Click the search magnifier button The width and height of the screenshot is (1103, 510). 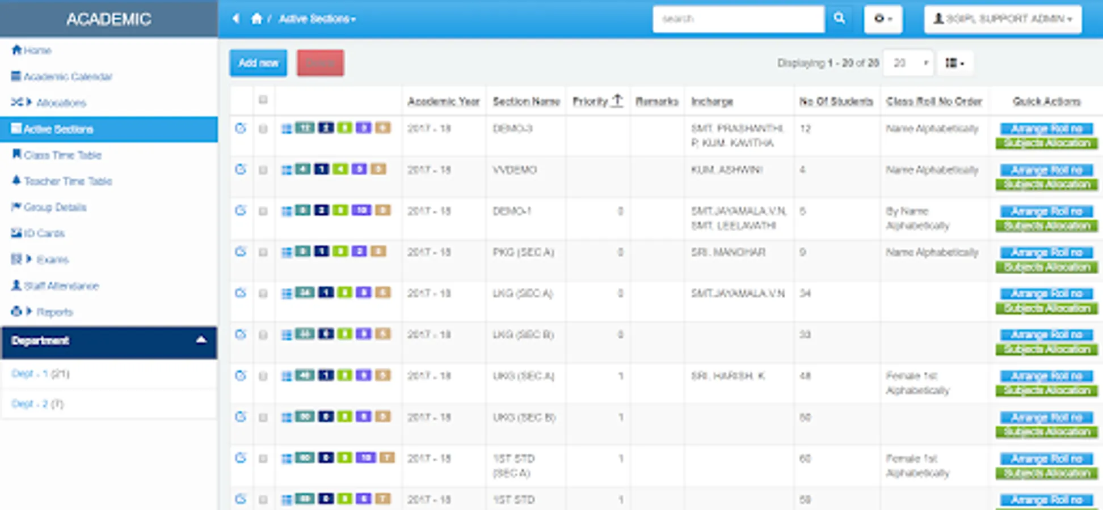click(x=840, y=19)
